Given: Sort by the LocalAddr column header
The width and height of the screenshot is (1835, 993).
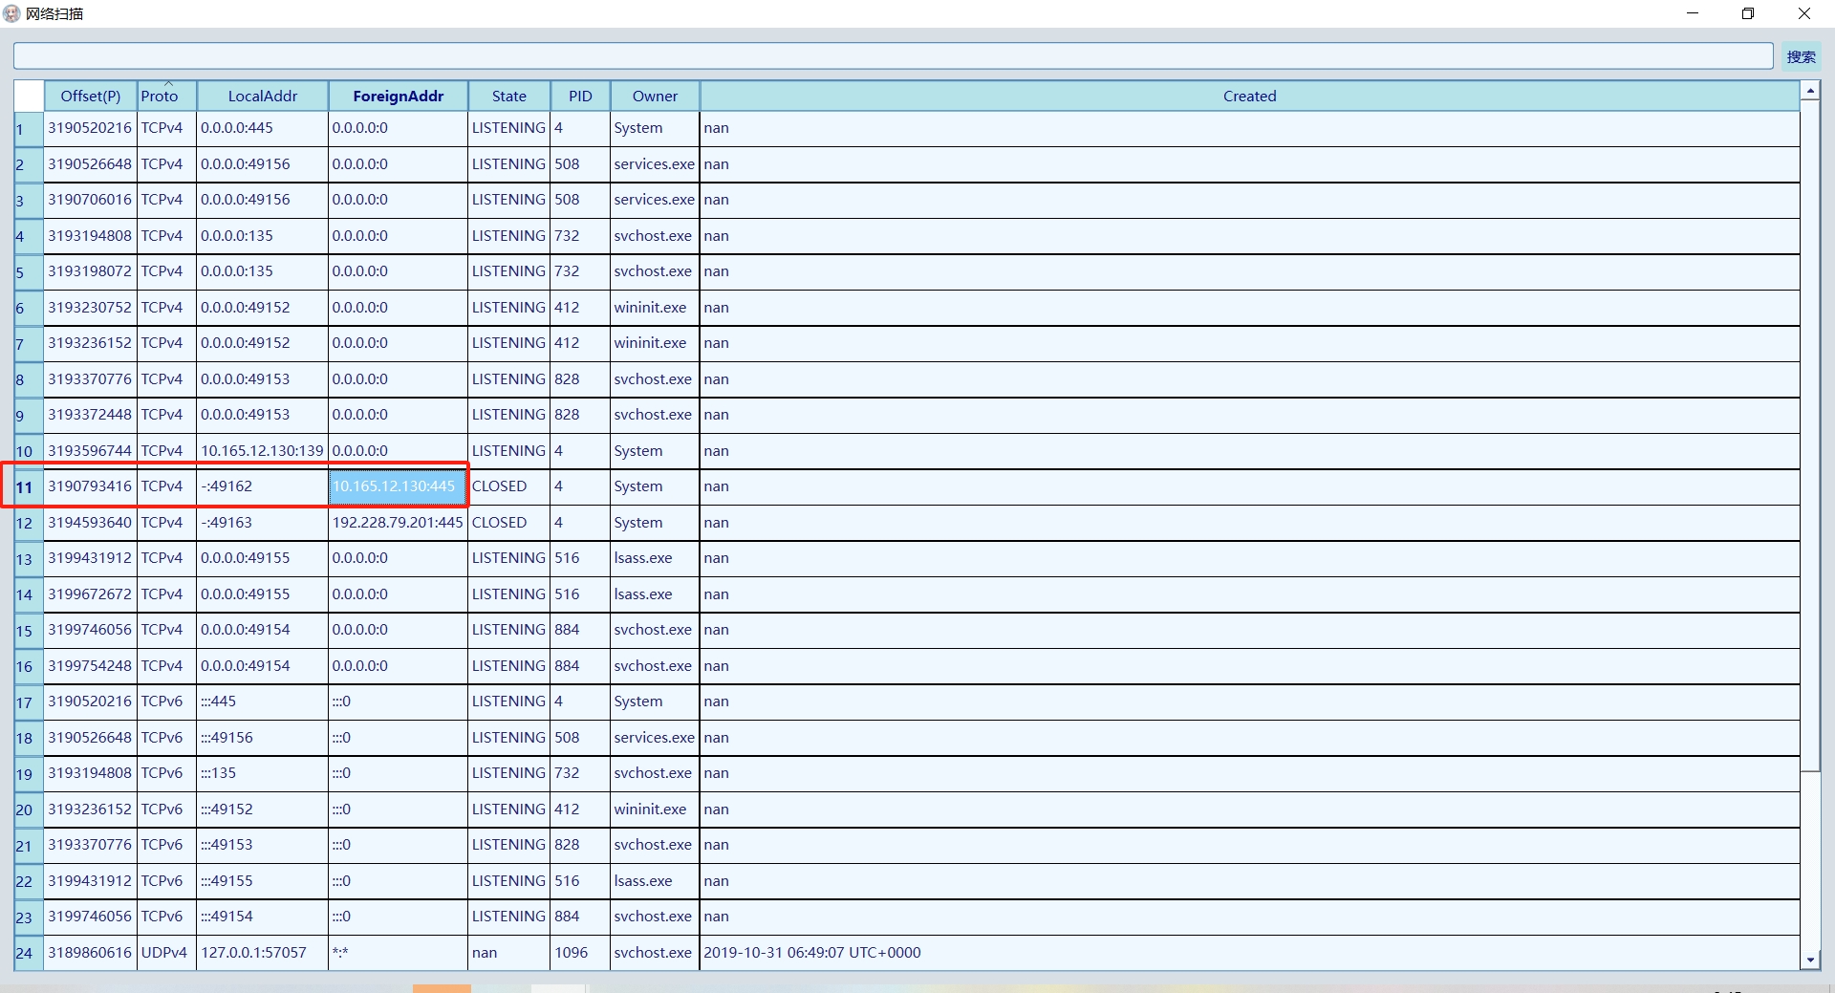Looking at the screenshot, I should coord(263,96).
